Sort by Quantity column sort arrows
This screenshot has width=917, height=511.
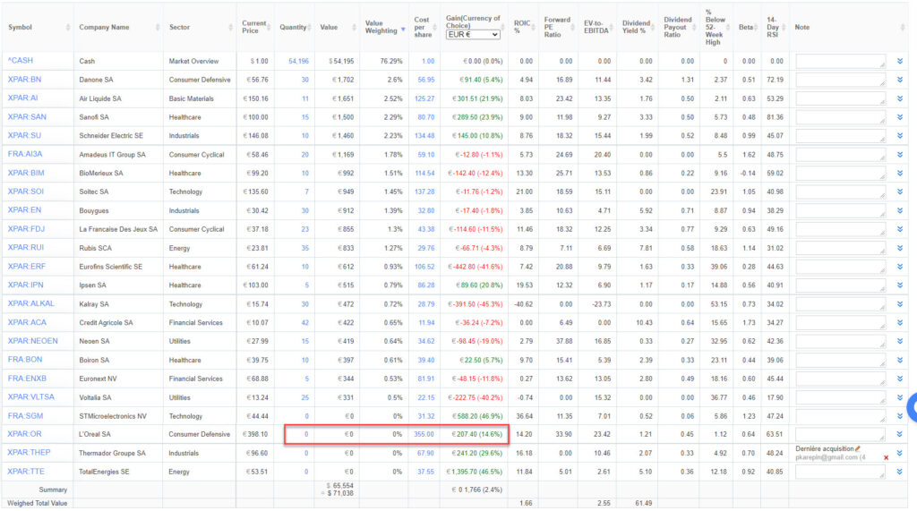[309, 28]
